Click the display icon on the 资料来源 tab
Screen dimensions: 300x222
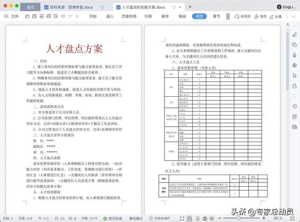pos(102,8)
